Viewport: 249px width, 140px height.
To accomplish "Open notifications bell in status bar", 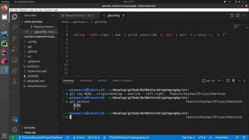I will (244, 137).
